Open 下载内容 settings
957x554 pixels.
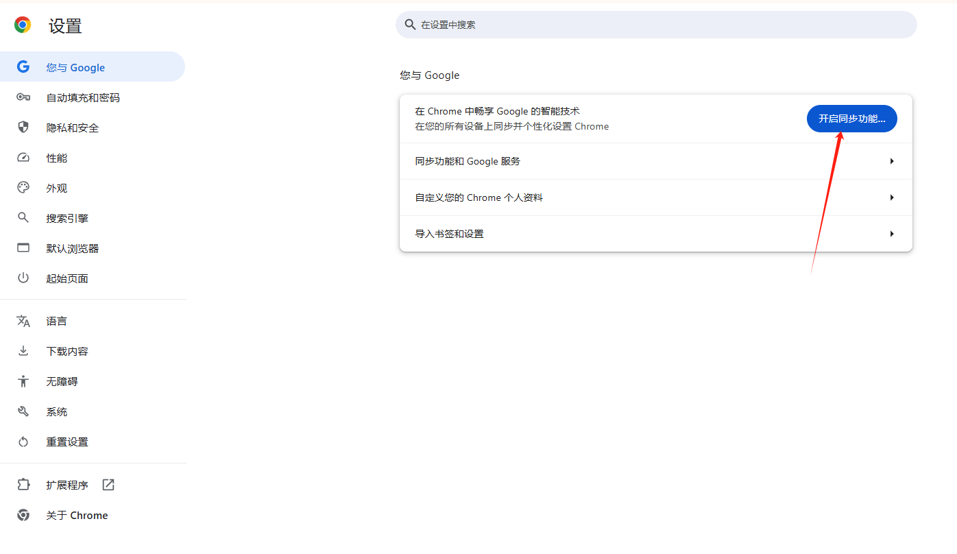point(93,351)
